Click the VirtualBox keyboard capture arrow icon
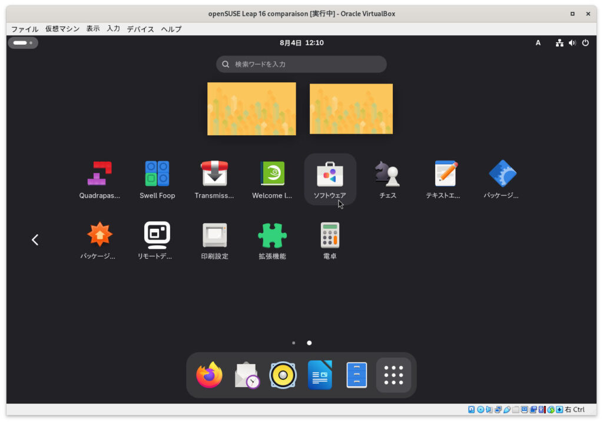The width and height of the screenshot is (603, 423). 559,409
